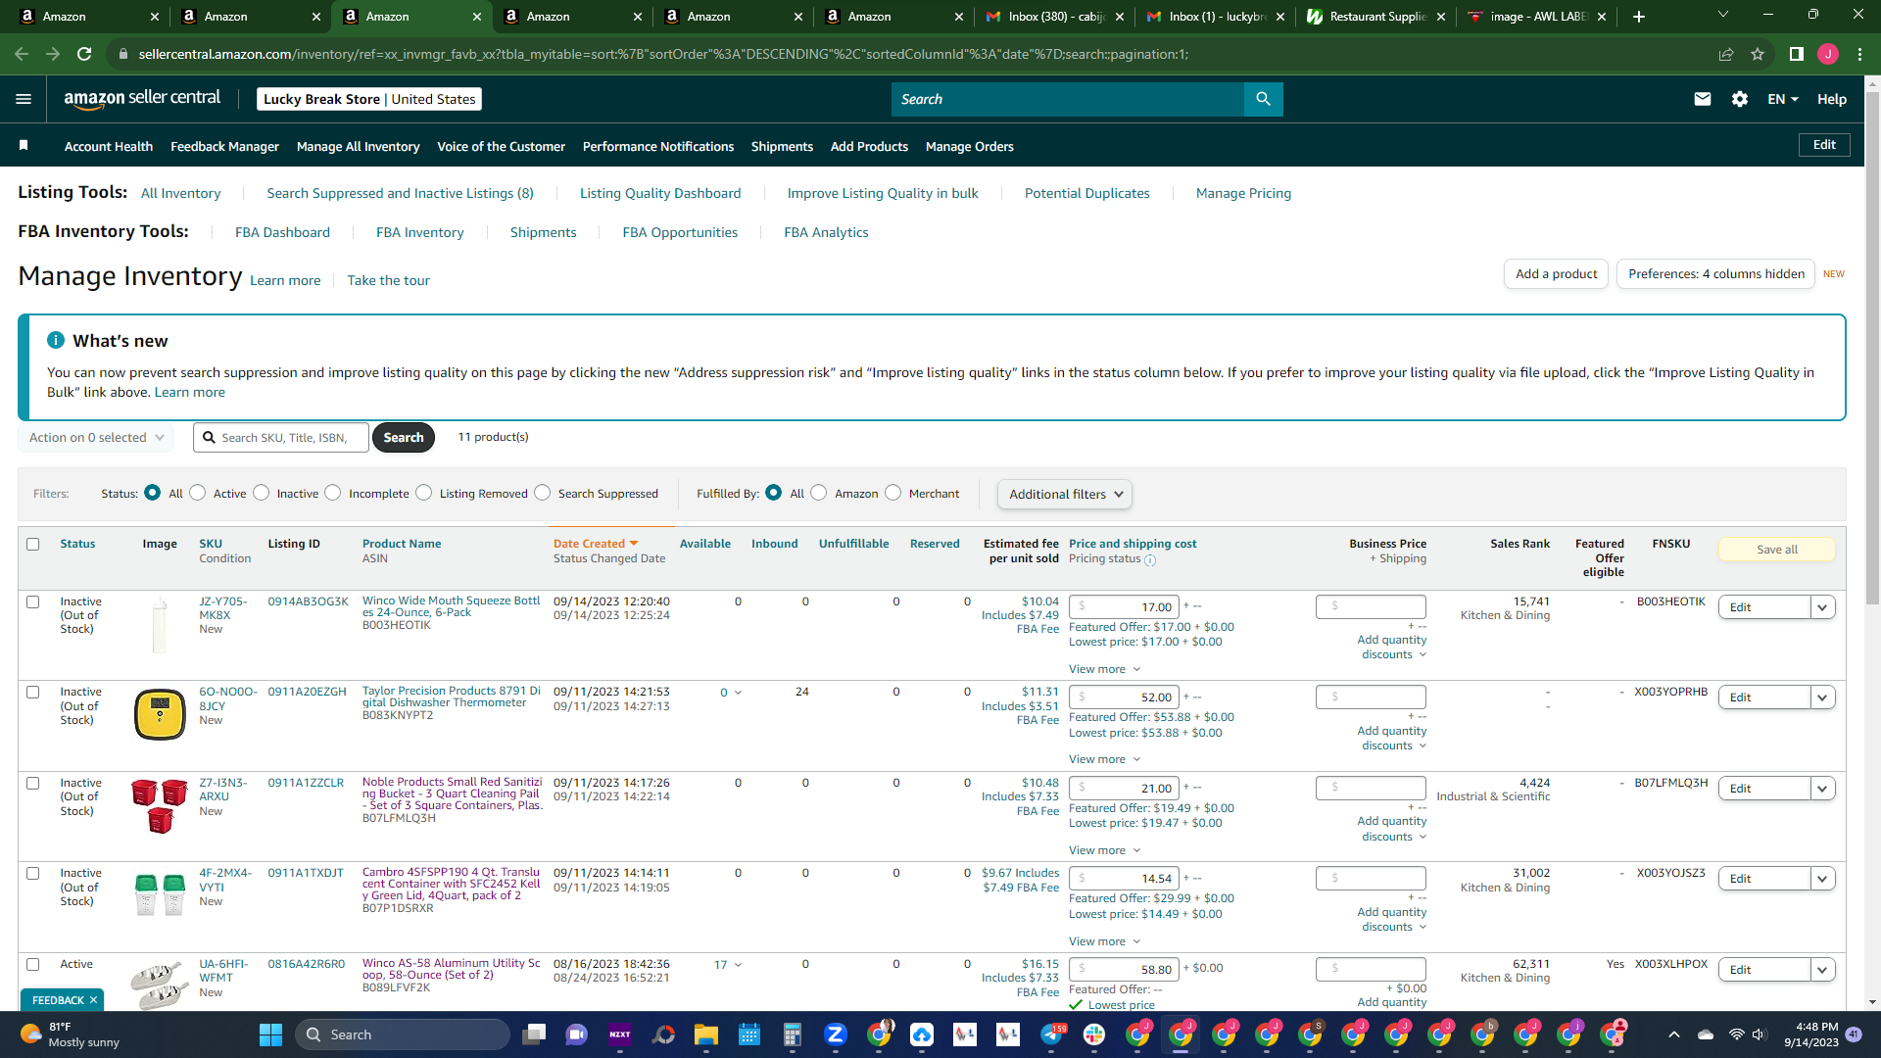Select the Inactive status filter radio
This screenshot has width=1881, height=1058.
point(262,493)
